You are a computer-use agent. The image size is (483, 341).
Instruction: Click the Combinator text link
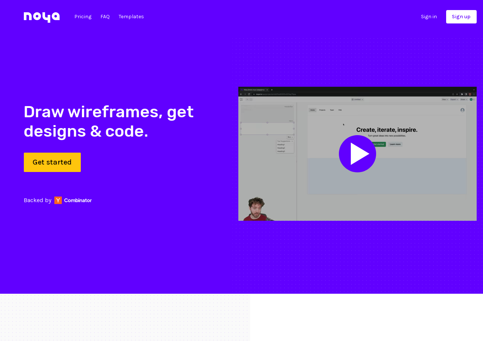click(x=78, y=200)
